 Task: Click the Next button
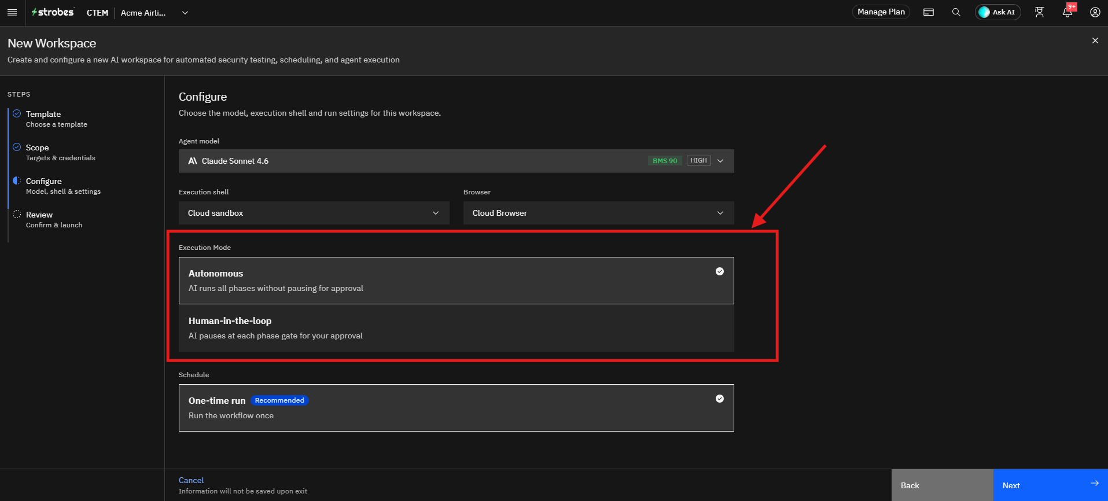1050,485
